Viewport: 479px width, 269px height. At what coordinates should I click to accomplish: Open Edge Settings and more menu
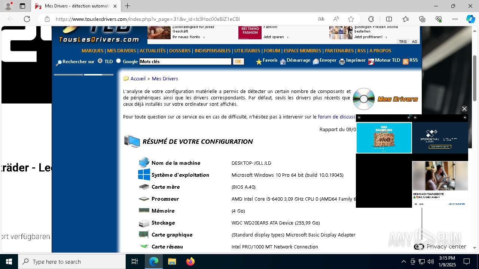click(x=455, y=19)
